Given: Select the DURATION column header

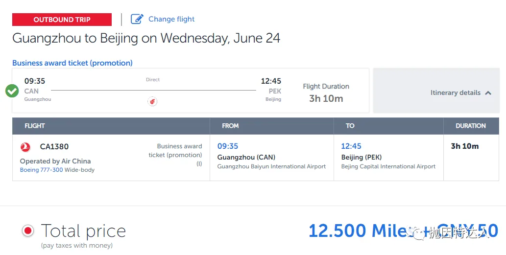Looking at the screenshot, I should 471,126.
